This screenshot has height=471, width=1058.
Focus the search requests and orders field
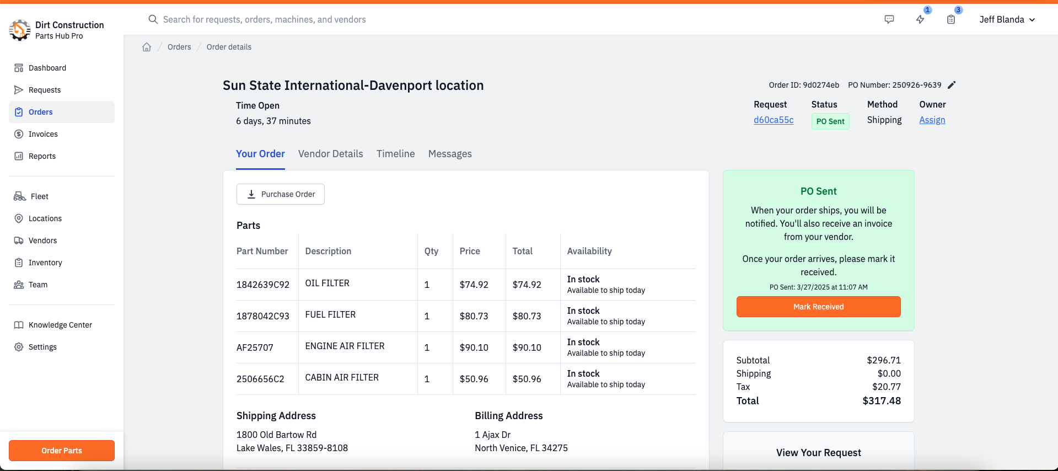tap(265, 19)
